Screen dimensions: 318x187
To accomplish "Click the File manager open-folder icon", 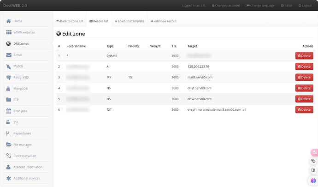I will pyautogui.click(x=9, y=145).
